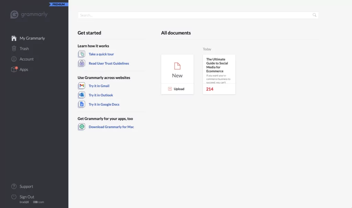Click the Trash bin icon
The width and height of the screenshot is (352, 208).
(x=14, y=48)
